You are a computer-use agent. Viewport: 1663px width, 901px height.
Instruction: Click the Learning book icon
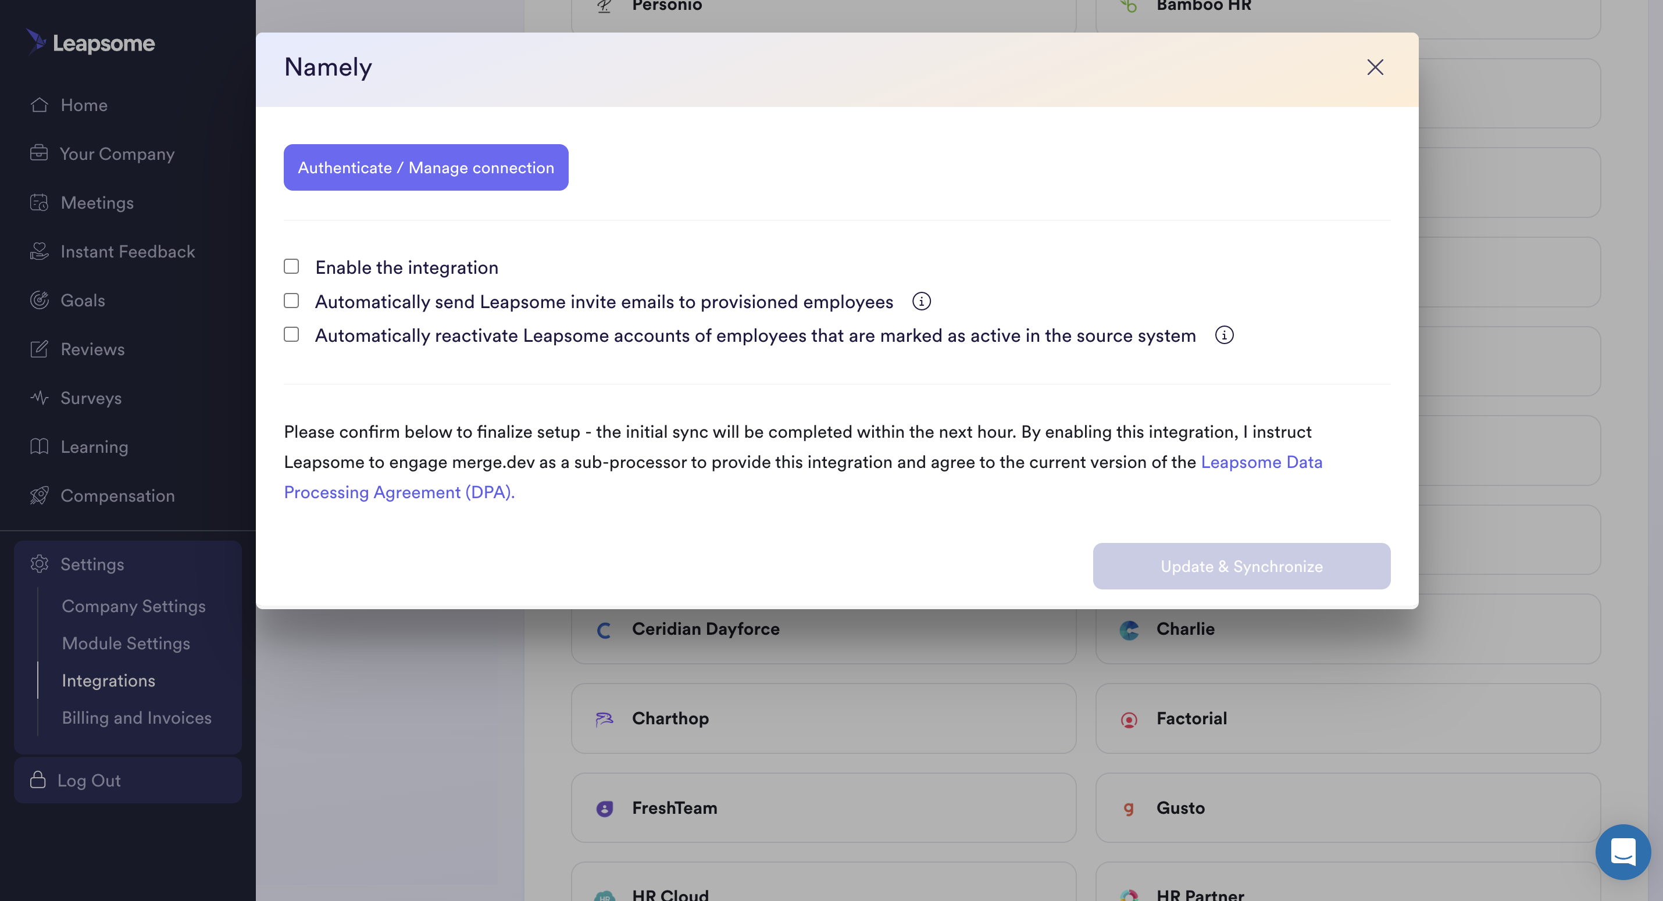click(x=40, y=446)
